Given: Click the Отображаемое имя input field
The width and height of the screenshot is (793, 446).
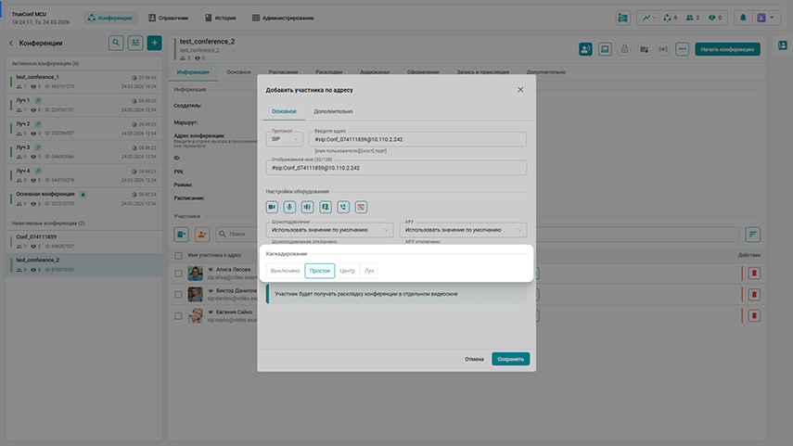Looking at the screenshot, I should coord(396,168).
